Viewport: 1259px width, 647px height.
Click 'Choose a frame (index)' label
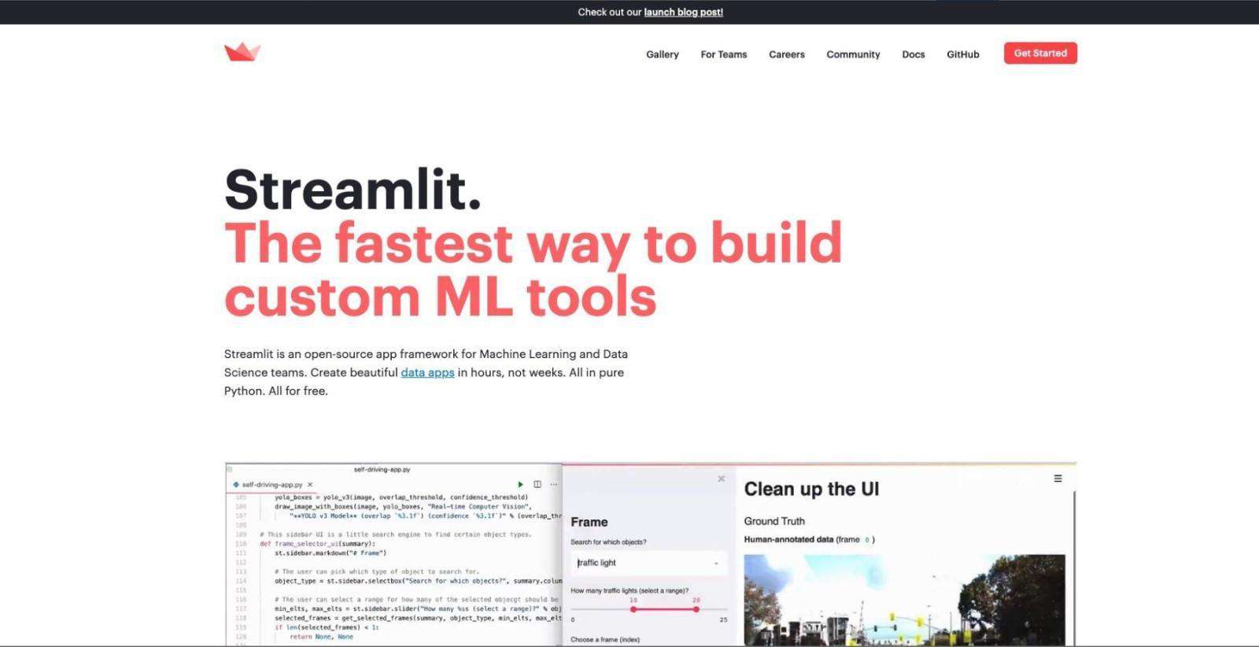click(605, 639)
